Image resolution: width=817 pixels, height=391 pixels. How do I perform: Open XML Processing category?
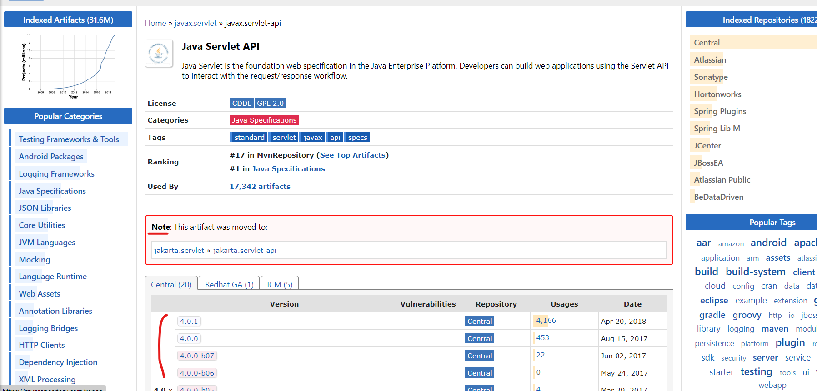pyautogui.click(x=47, y=380)
